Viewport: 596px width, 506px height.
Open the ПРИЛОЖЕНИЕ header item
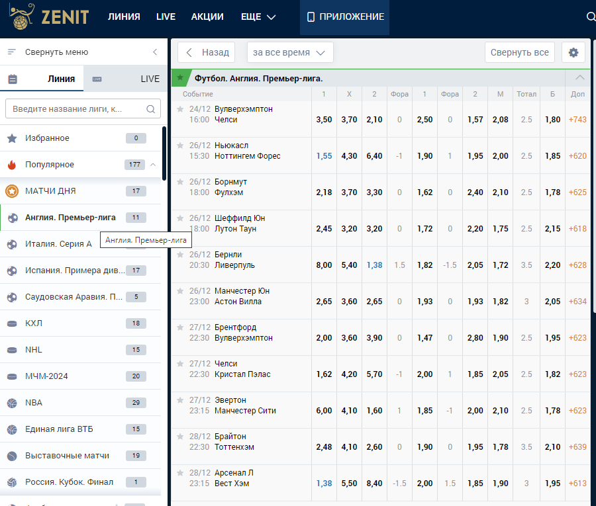click(x=345, y=17)
